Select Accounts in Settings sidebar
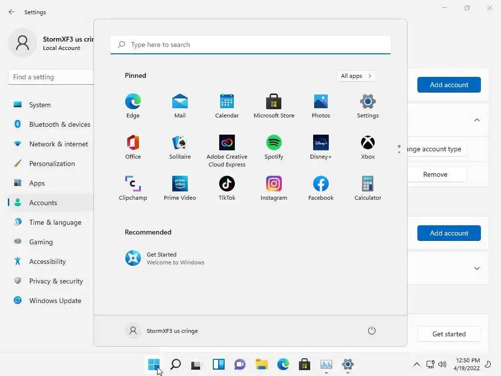Screen dimensions: 501x376 pos(51,203)
